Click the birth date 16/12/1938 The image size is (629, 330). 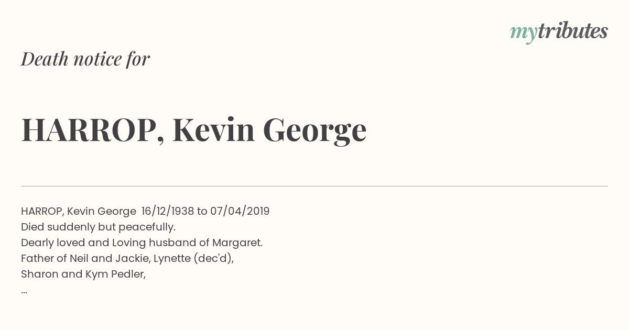(167, 211)
